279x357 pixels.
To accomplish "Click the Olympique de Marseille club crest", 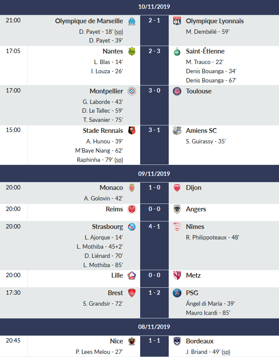I will [131, 21].
